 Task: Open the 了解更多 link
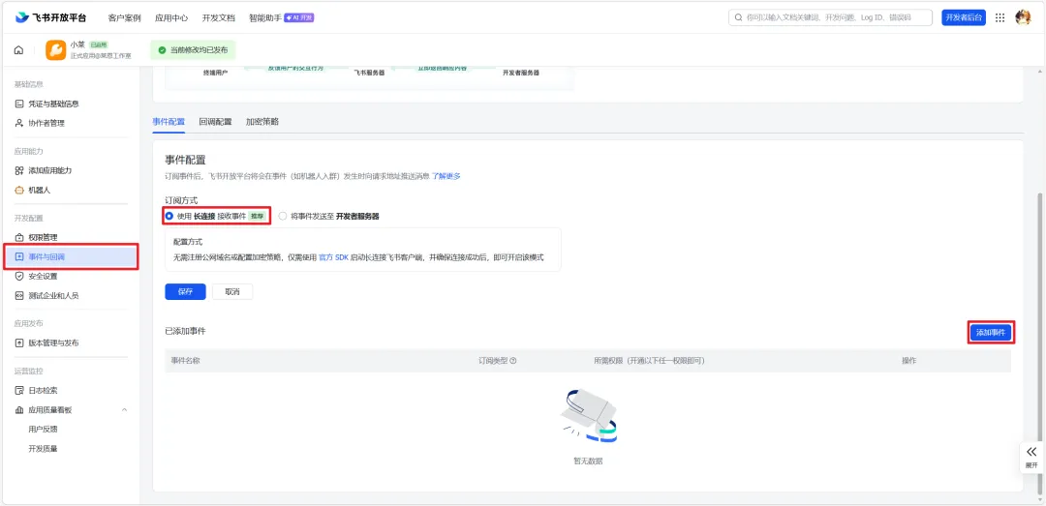[x=446, y=177]
